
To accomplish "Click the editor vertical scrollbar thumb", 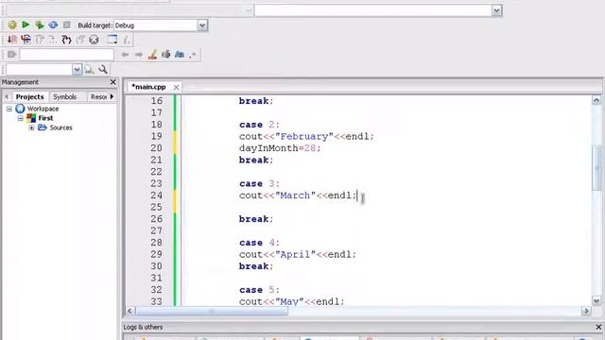I will click(x=596, y=168).
